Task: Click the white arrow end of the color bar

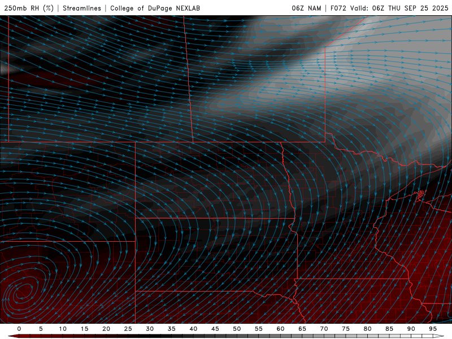Action: point(439,336)
